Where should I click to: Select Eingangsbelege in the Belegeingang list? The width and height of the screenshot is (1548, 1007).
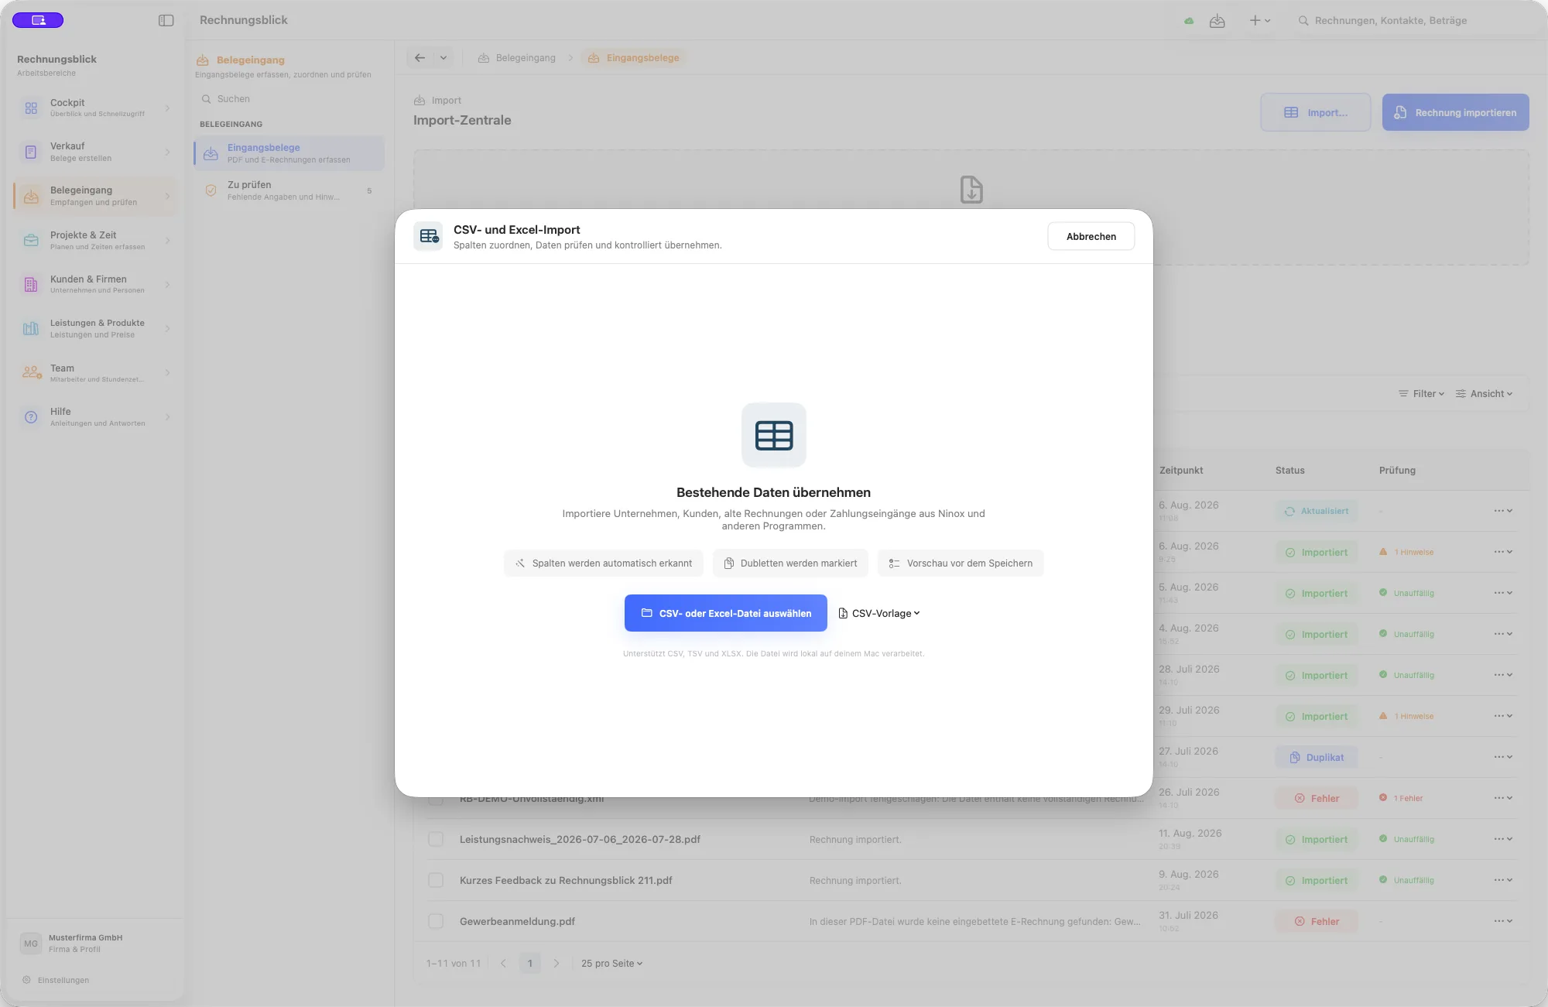coord(289,153)
